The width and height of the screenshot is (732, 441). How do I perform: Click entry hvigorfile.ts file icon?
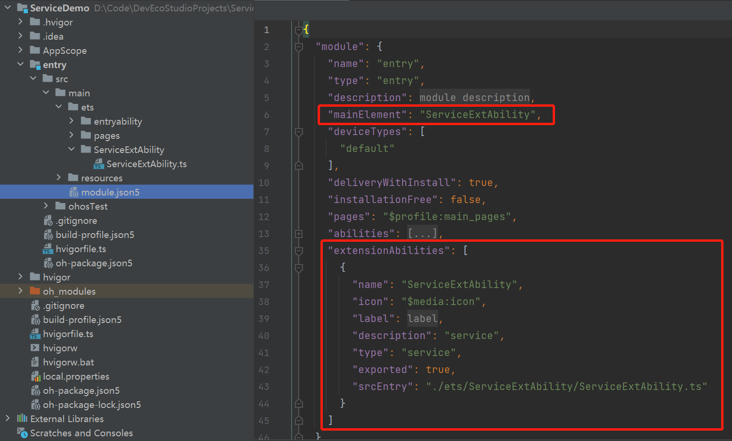48,249
